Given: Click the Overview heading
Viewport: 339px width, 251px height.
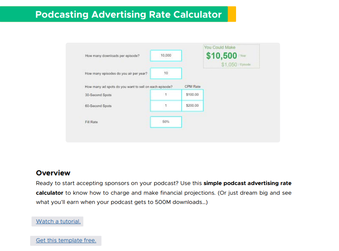Looking at the screenshot, I should click(x=53, y=173).
